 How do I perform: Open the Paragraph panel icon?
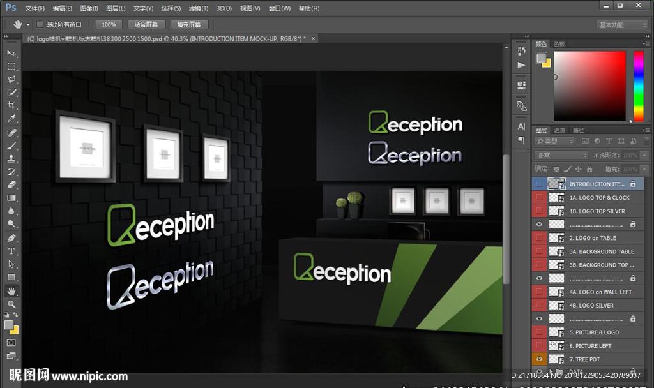coord(521,140)
